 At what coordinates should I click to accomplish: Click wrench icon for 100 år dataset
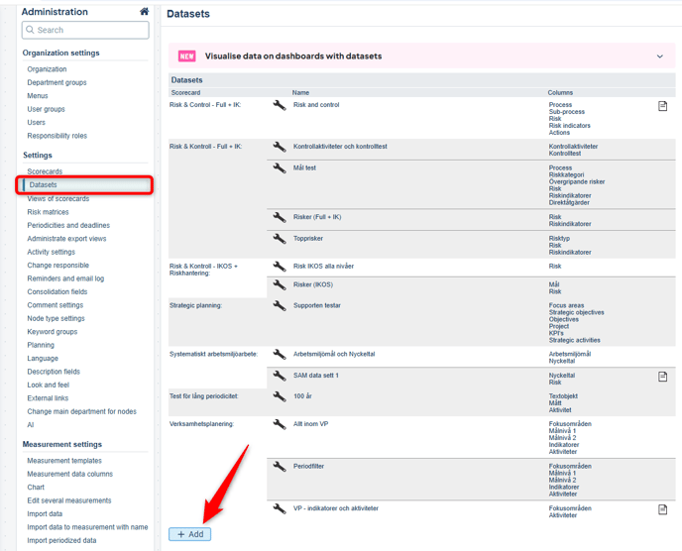[x=280, y=396]
